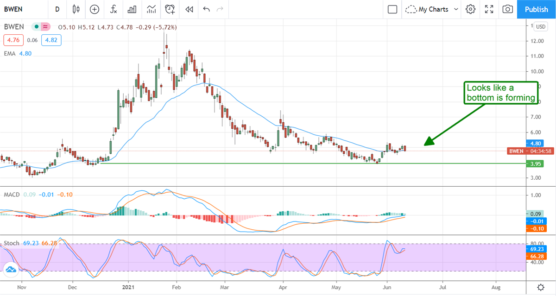Screen dimensions: 556x296
Task: Open the fx Indicators menu
Action: coord(113,9)
